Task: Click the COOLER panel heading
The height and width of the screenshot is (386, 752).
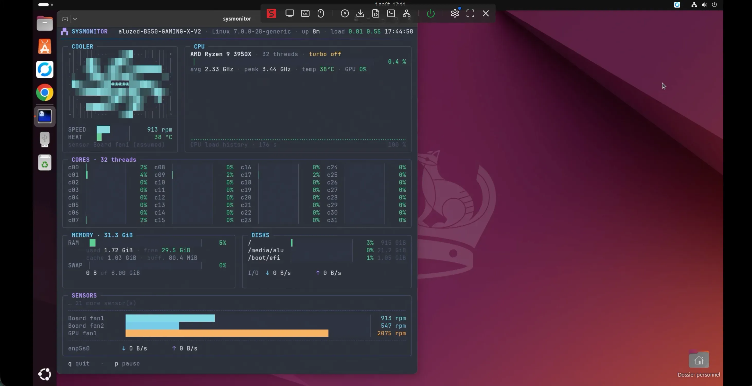Action: [82, 47]
